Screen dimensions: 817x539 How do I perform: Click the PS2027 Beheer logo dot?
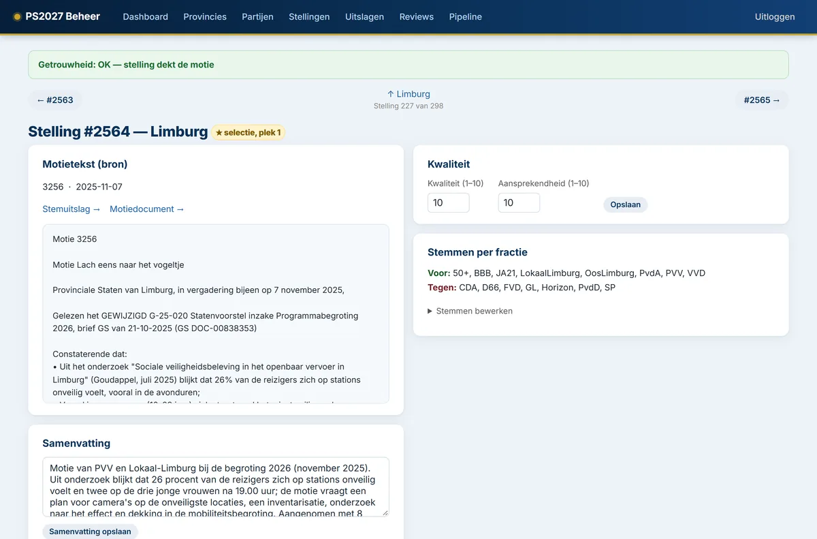[17, 17]
